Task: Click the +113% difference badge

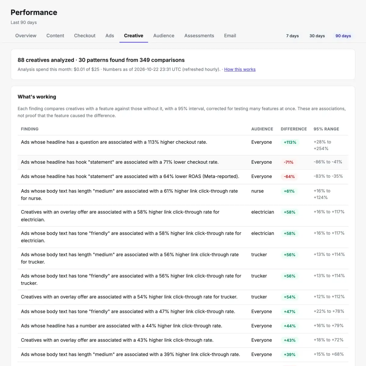Action: pos(290,142)
